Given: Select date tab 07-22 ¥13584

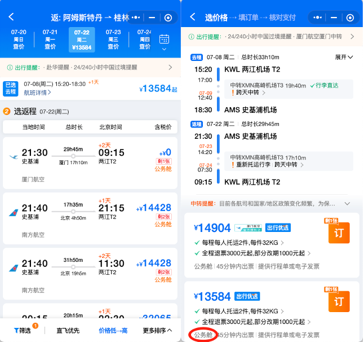Looking at the screenshot, I should click(x=82, y=40).
